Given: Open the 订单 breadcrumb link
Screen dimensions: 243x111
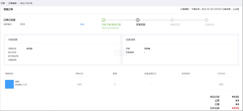Looking at the screenshot, I should [x=3, y=3].
